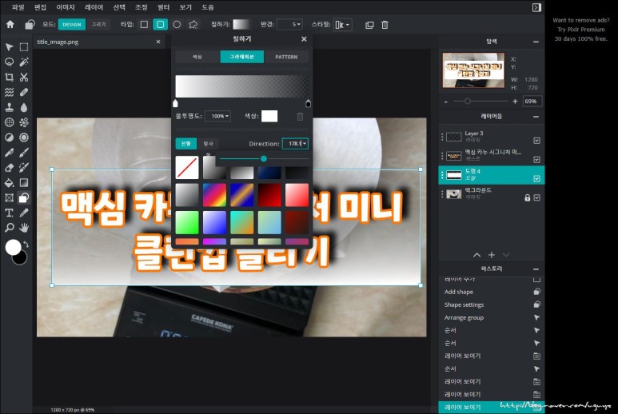Switch to the 색상 fill tab

(197, 57)
